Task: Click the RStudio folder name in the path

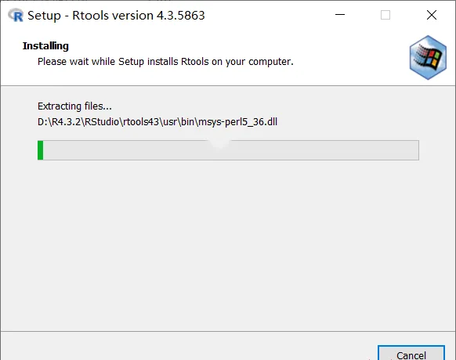Action: tap(102, 122)
